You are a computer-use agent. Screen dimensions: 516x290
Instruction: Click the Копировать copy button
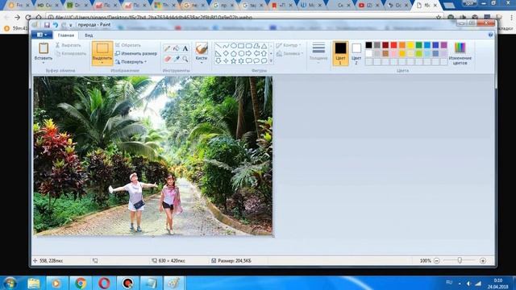[x=71, y=54]
